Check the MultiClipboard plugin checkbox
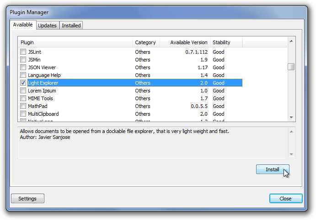The image size is (316, 220). click(x=23, y=114)
